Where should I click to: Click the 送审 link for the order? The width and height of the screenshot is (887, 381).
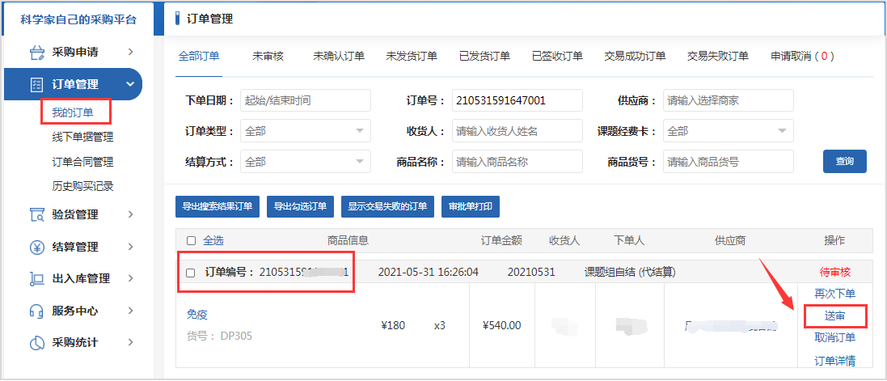coord(835,316)
